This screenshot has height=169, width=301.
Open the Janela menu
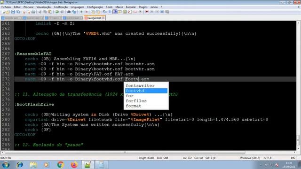[154, 7]
